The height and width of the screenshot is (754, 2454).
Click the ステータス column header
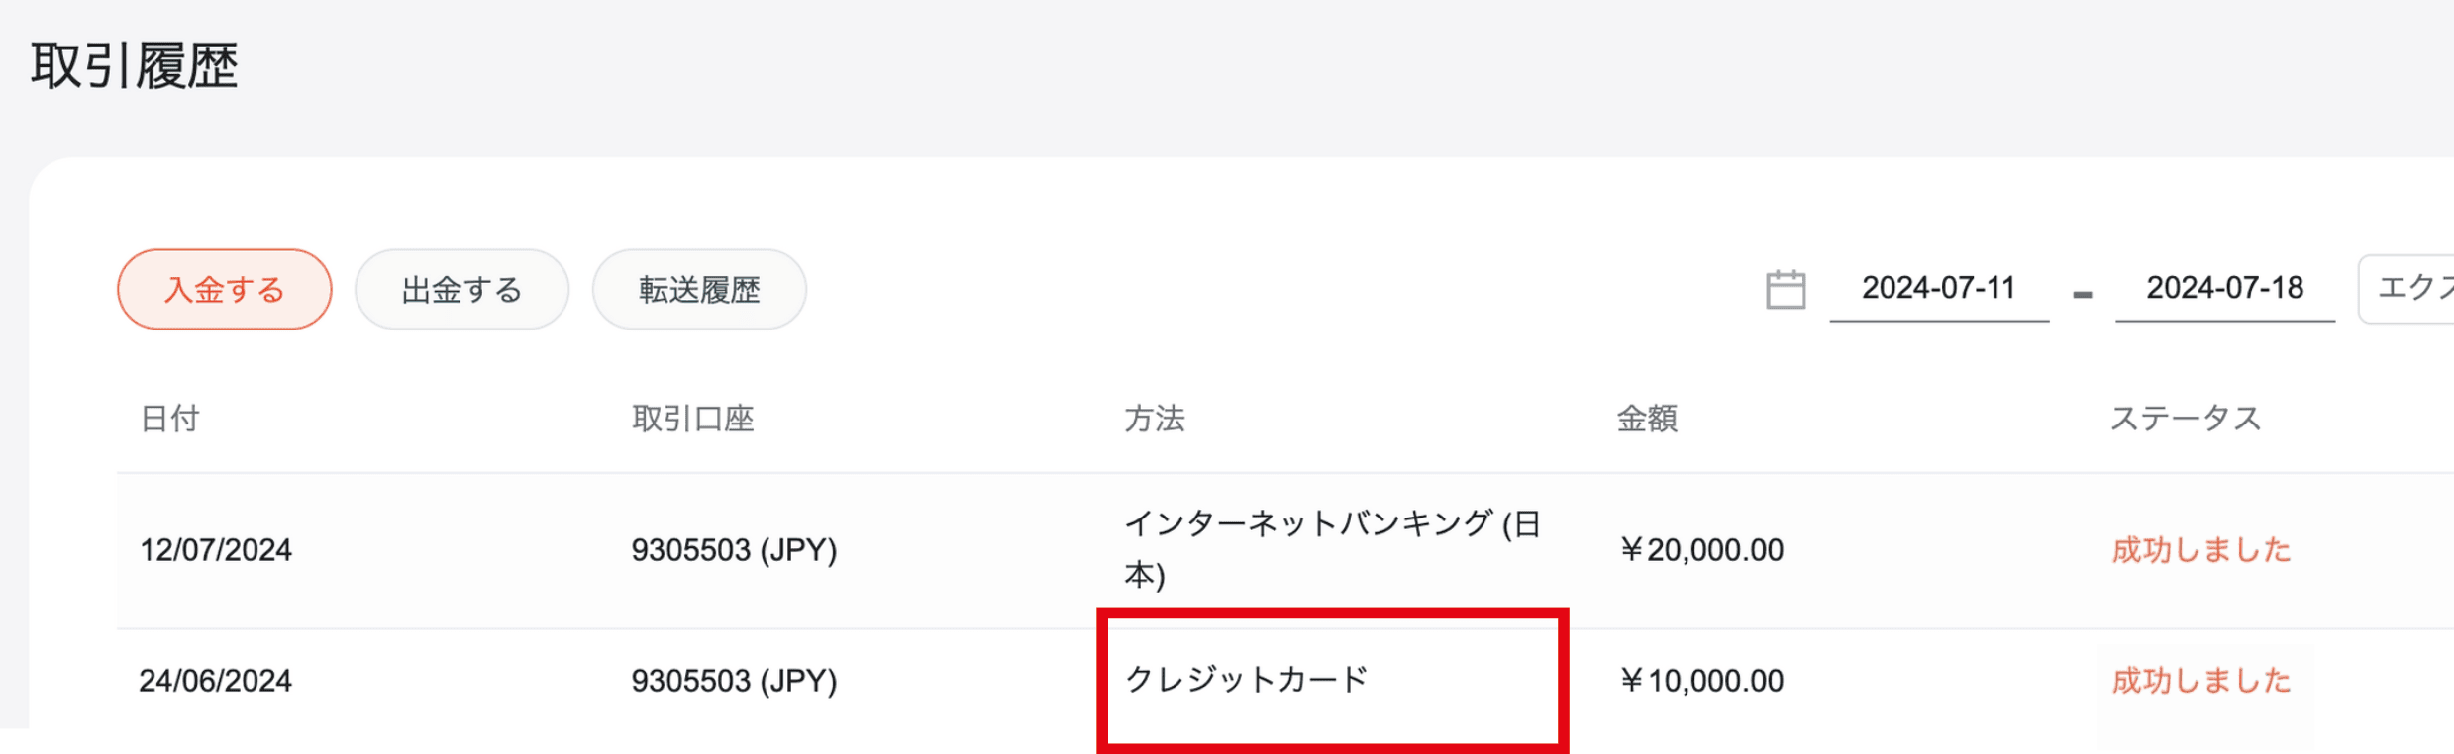2185,419
